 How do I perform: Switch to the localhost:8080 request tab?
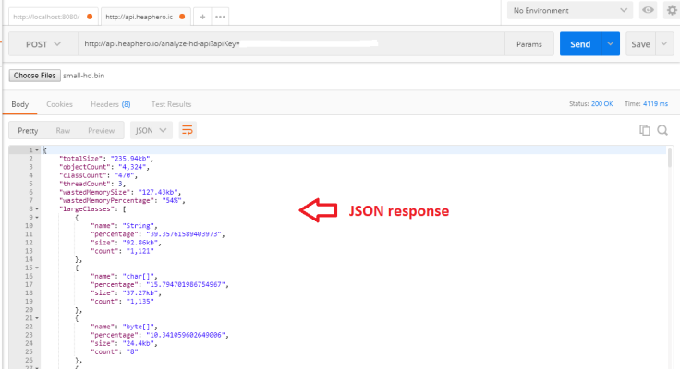tap(53, 17)
